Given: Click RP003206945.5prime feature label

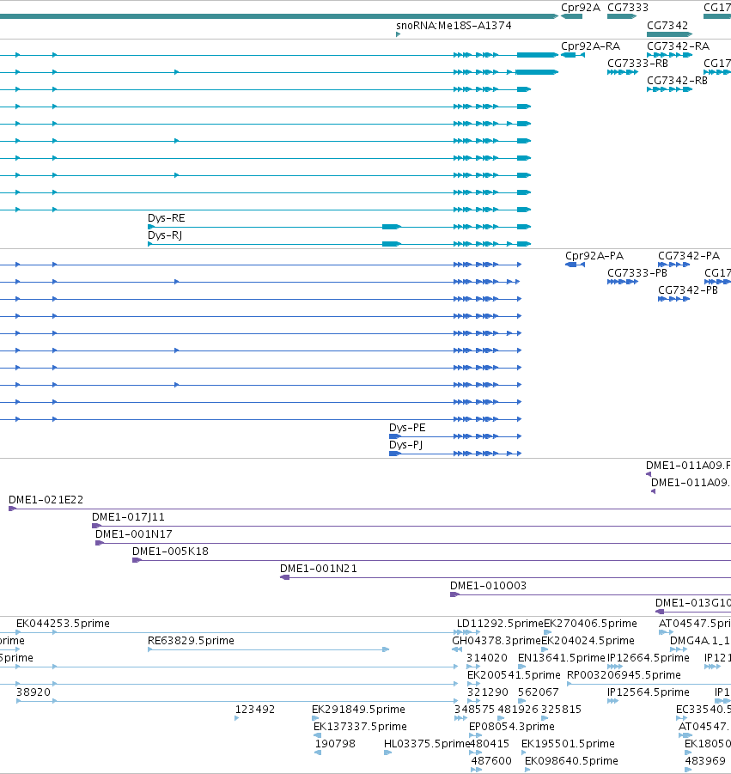Looking at the screenshot, I should click(x=624, y=675).
